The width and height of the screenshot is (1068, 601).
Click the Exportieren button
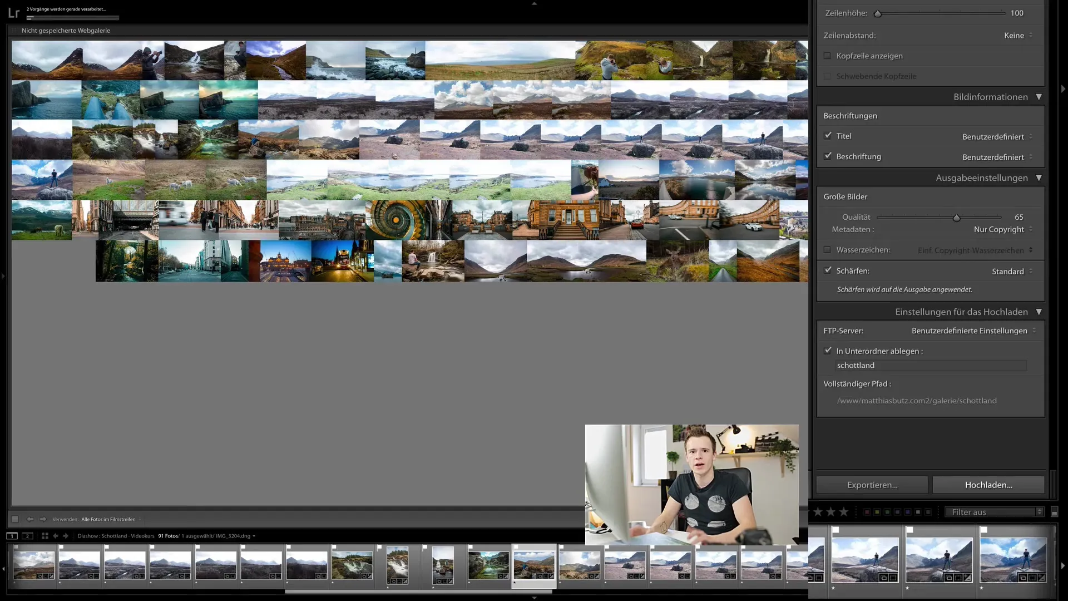pos(872,485)
